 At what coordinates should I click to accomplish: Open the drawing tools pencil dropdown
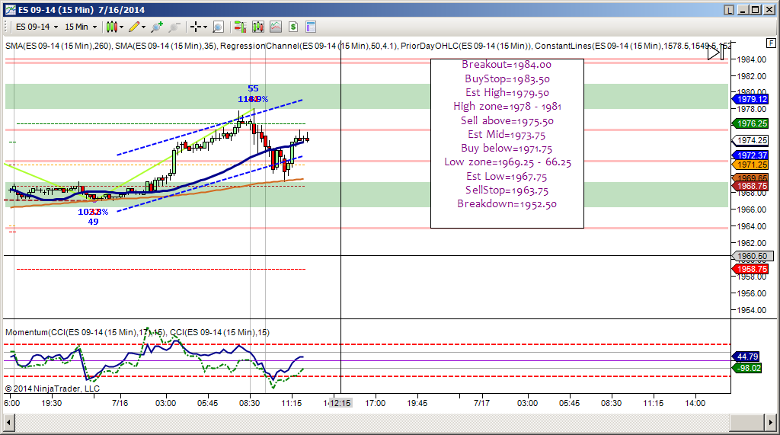137,27
